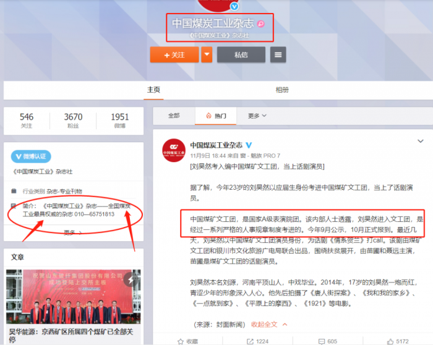Open the article thumbnail with red banner

74,297
